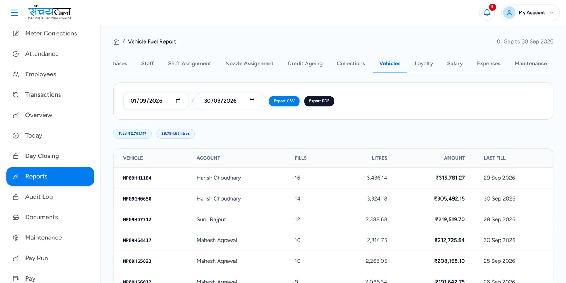The width and height of the screenshot is (566, 283).
Task: Click the Maintenance gear icon in sidebar
Action: tap(16, 238)
